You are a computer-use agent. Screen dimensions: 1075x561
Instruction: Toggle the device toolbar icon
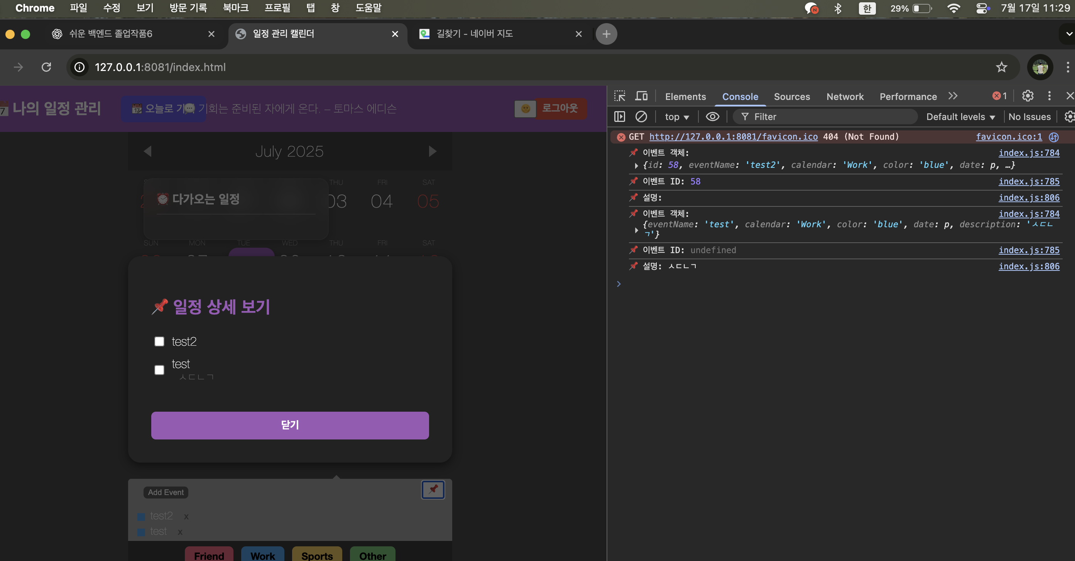click(x=641, y=96)
